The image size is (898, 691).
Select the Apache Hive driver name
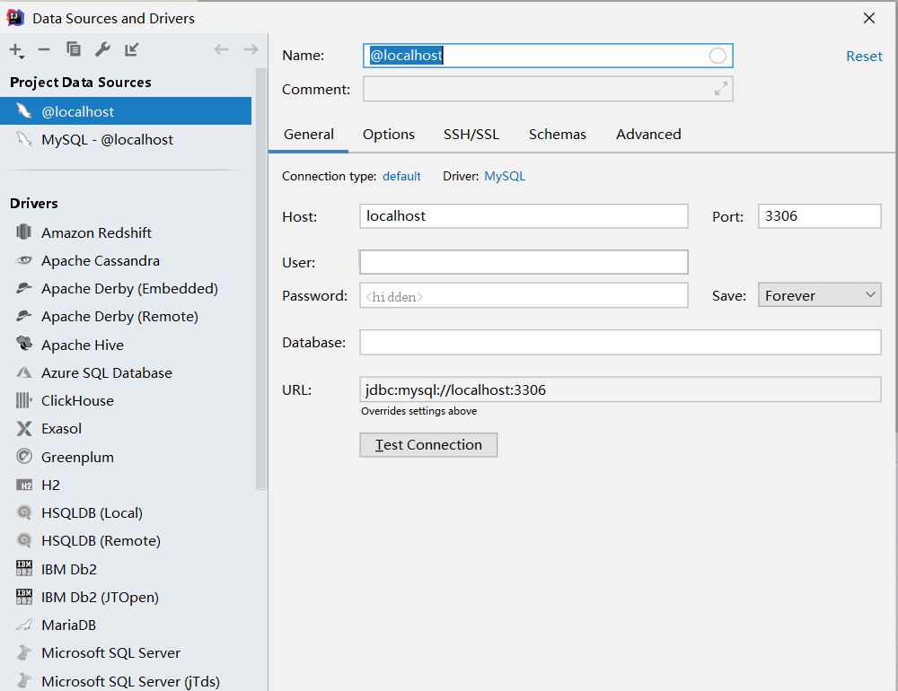pos(83,345)
